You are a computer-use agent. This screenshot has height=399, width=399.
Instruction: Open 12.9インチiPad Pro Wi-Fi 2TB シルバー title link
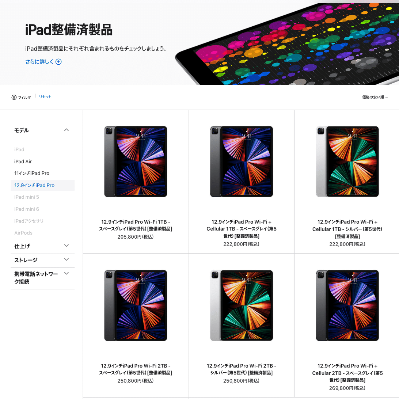pyautogui.click(x=242, y=369)
